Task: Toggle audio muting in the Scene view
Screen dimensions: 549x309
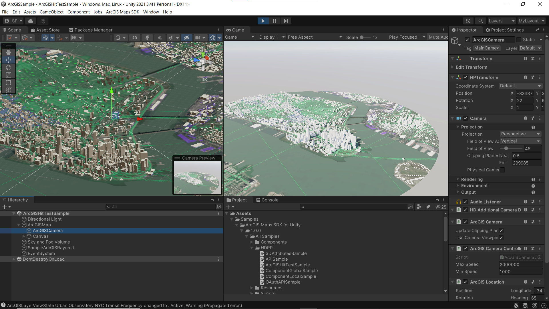Action: (160, 37)
